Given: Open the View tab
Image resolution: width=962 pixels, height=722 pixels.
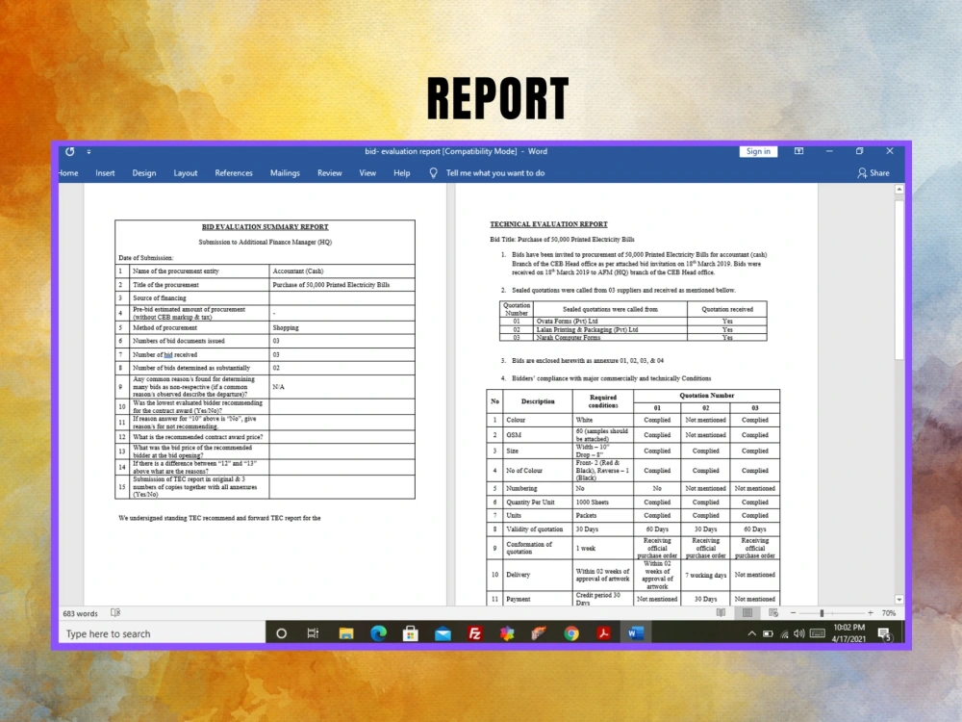Looking at the screenshot, I should [x=367, y=173].
